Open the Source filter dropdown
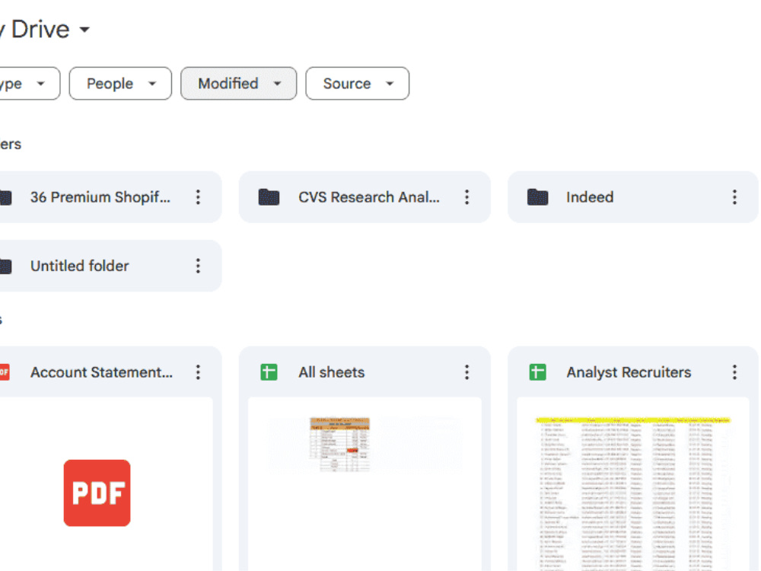 click(357, 84)
